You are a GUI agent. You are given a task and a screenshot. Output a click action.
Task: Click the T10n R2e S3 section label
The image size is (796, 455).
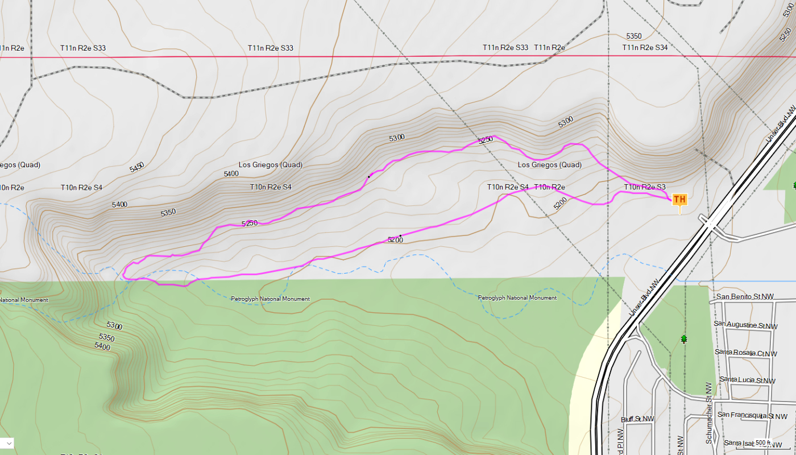(x=645, y=187)
